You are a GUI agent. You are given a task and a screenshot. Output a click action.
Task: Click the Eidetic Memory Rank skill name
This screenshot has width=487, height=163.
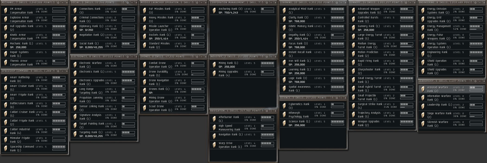301,28
